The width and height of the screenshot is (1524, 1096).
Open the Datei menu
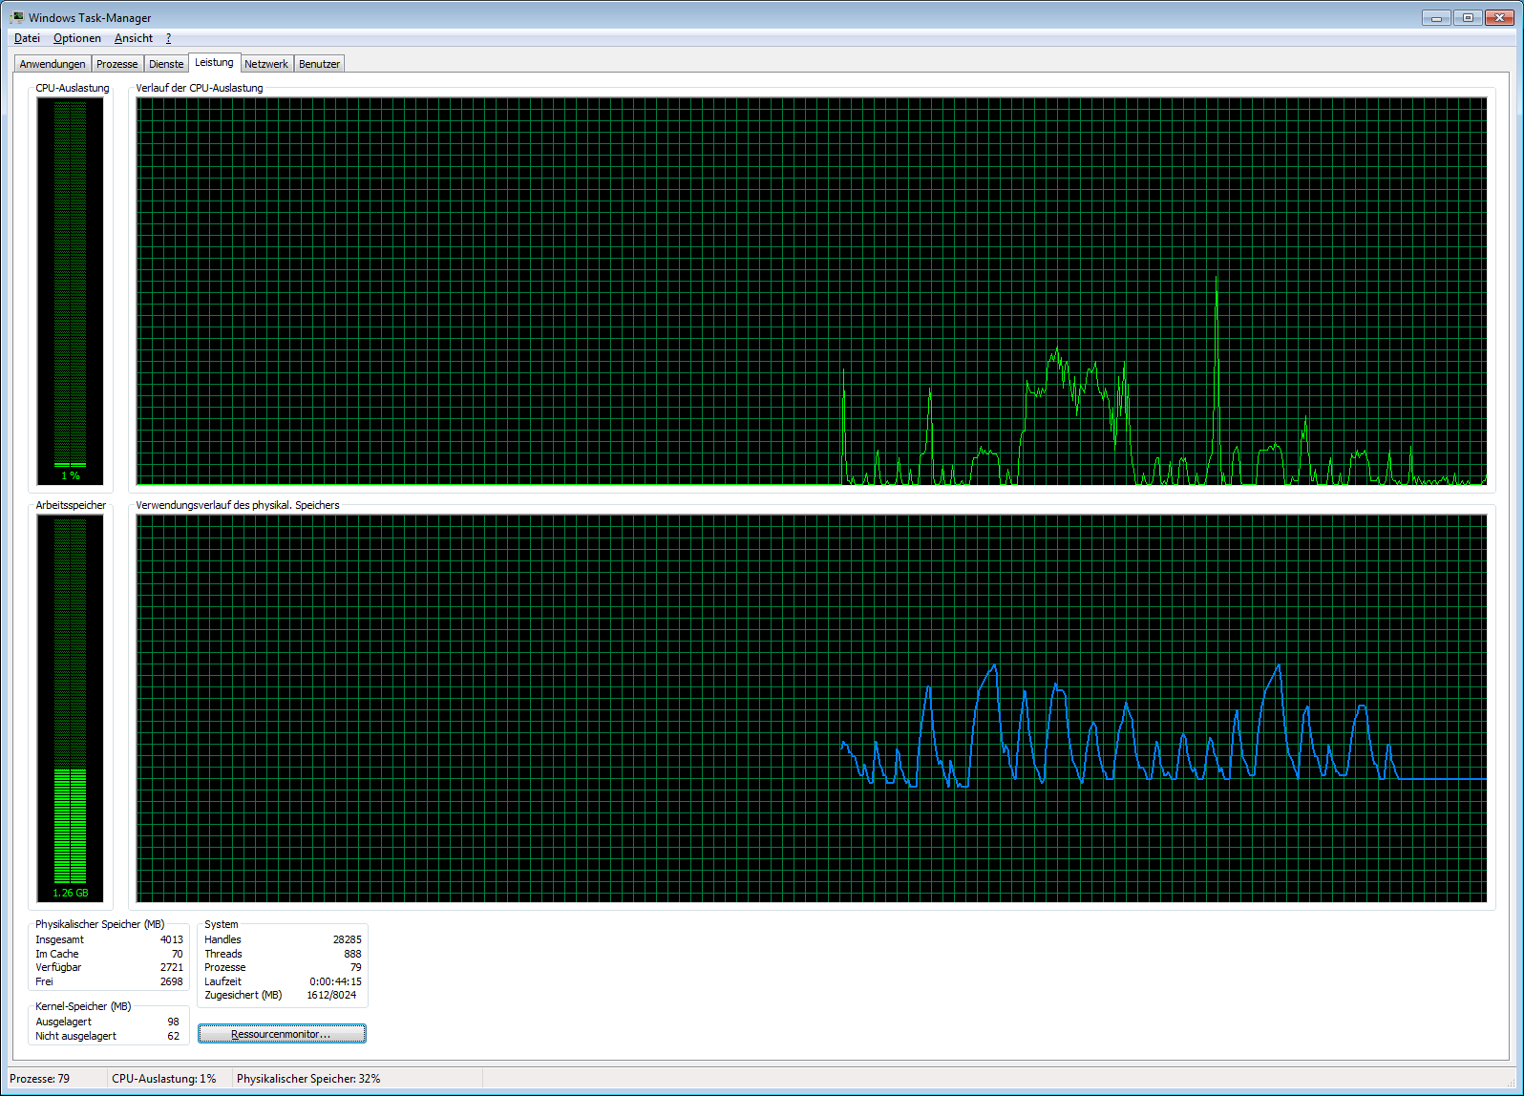tap(27, 38)
